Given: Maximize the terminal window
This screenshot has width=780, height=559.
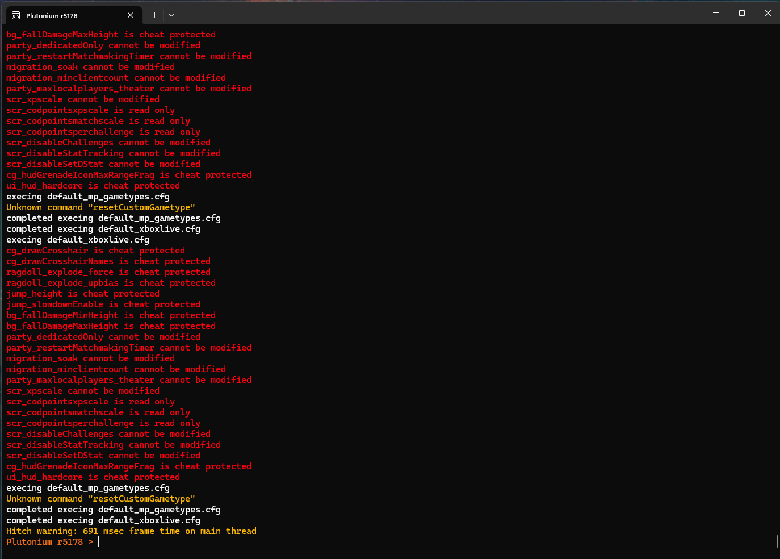Looking at the screenshot, I should pos(741,12).
